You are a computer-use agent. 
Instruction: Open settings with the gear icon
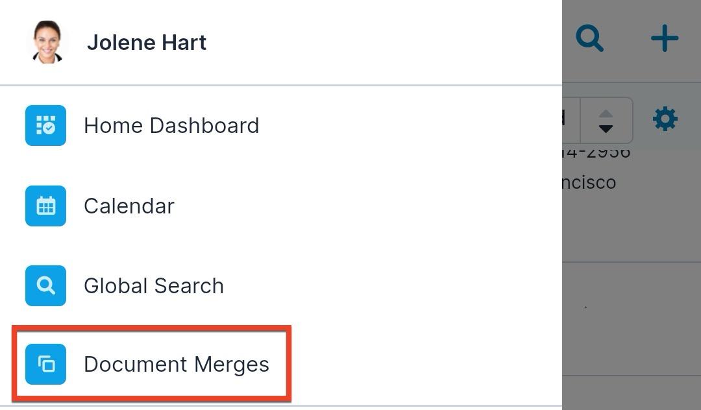664,118
